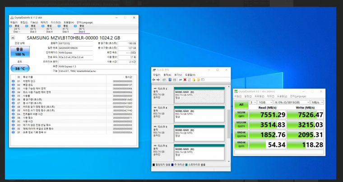Viewport: 343px width, 182px height.
Task: Open 동작(A) menu in Disk Management
Action: (x=167, y=75)
